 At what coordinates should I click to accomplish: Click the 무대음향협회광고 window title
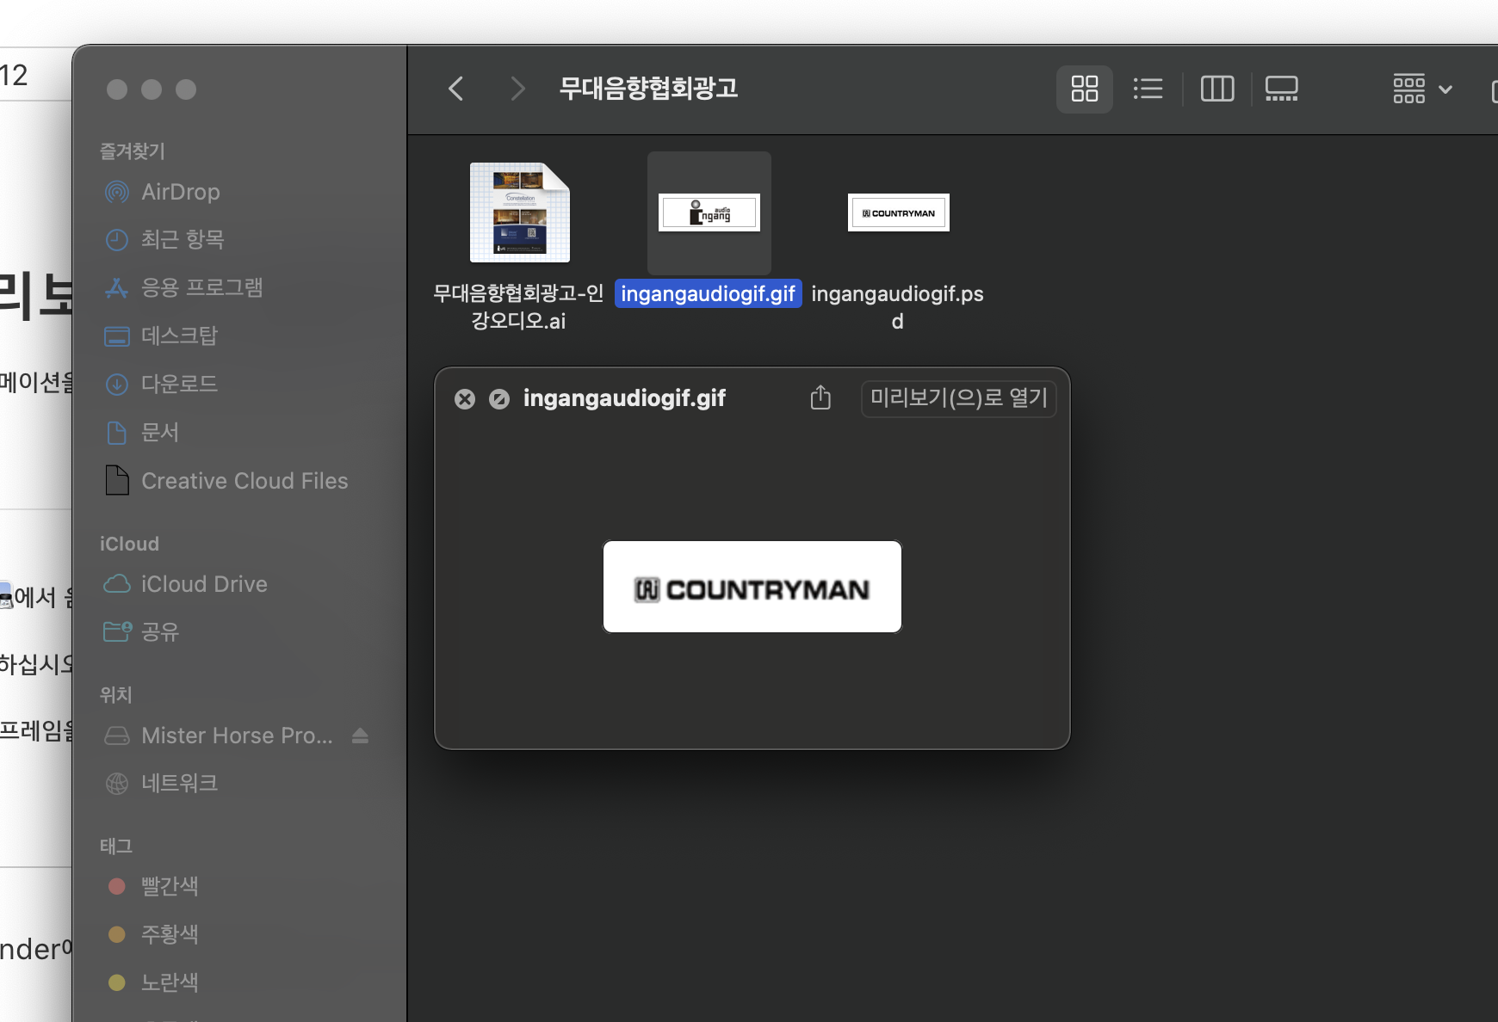coord(648,89)
